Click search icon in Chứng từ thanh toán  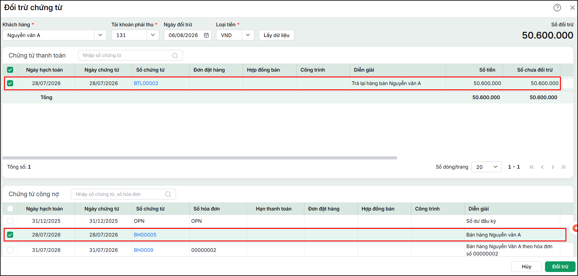tap(175, 55)
